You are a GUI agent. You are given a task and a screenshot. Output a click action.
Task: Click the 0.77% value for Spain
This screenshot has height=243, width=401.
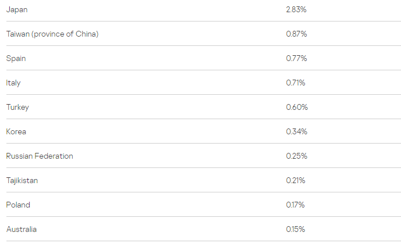pos(296,58)
